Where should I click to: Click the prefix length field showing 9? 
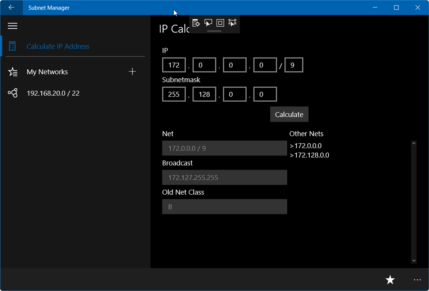[x=293, y=65]
